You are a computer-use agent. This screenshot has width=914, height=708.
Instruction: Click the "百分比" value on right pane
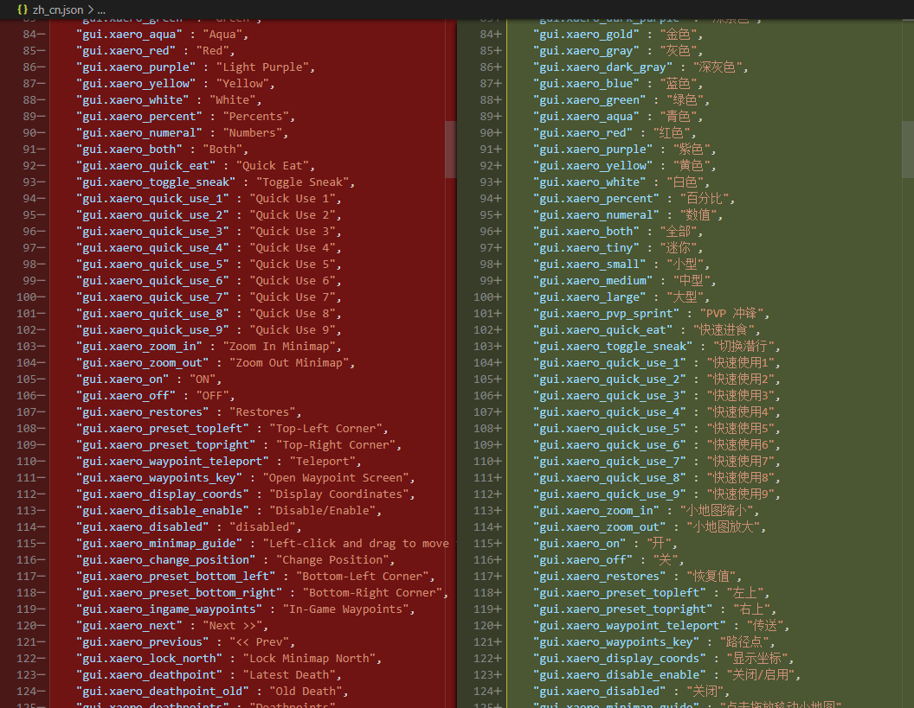point(704,199)
